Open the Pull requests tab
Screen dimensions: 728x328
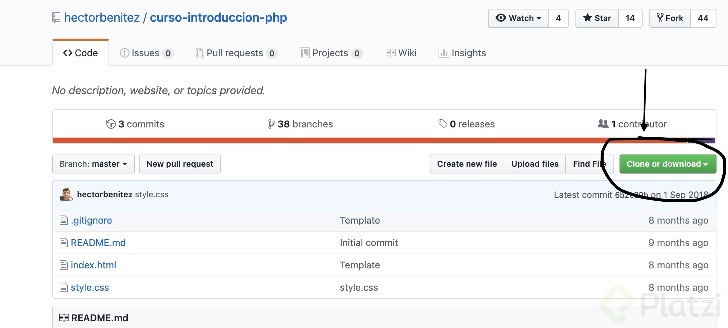coord(236,53)
